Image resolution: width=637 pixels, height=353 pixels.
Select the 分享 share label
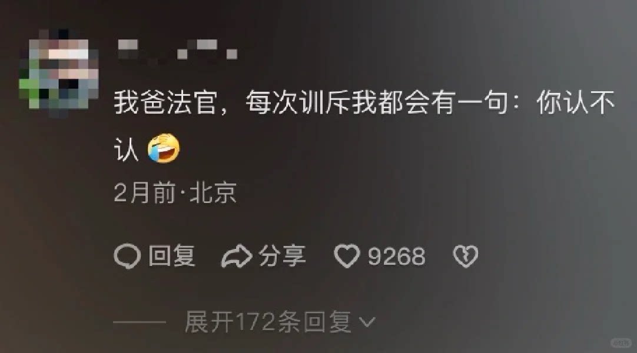(x=283, y=256)
